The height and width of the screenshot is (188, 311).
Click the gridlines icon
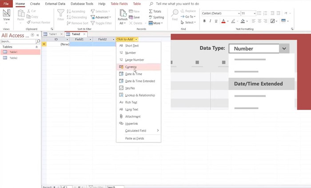[x=283, y=20]
